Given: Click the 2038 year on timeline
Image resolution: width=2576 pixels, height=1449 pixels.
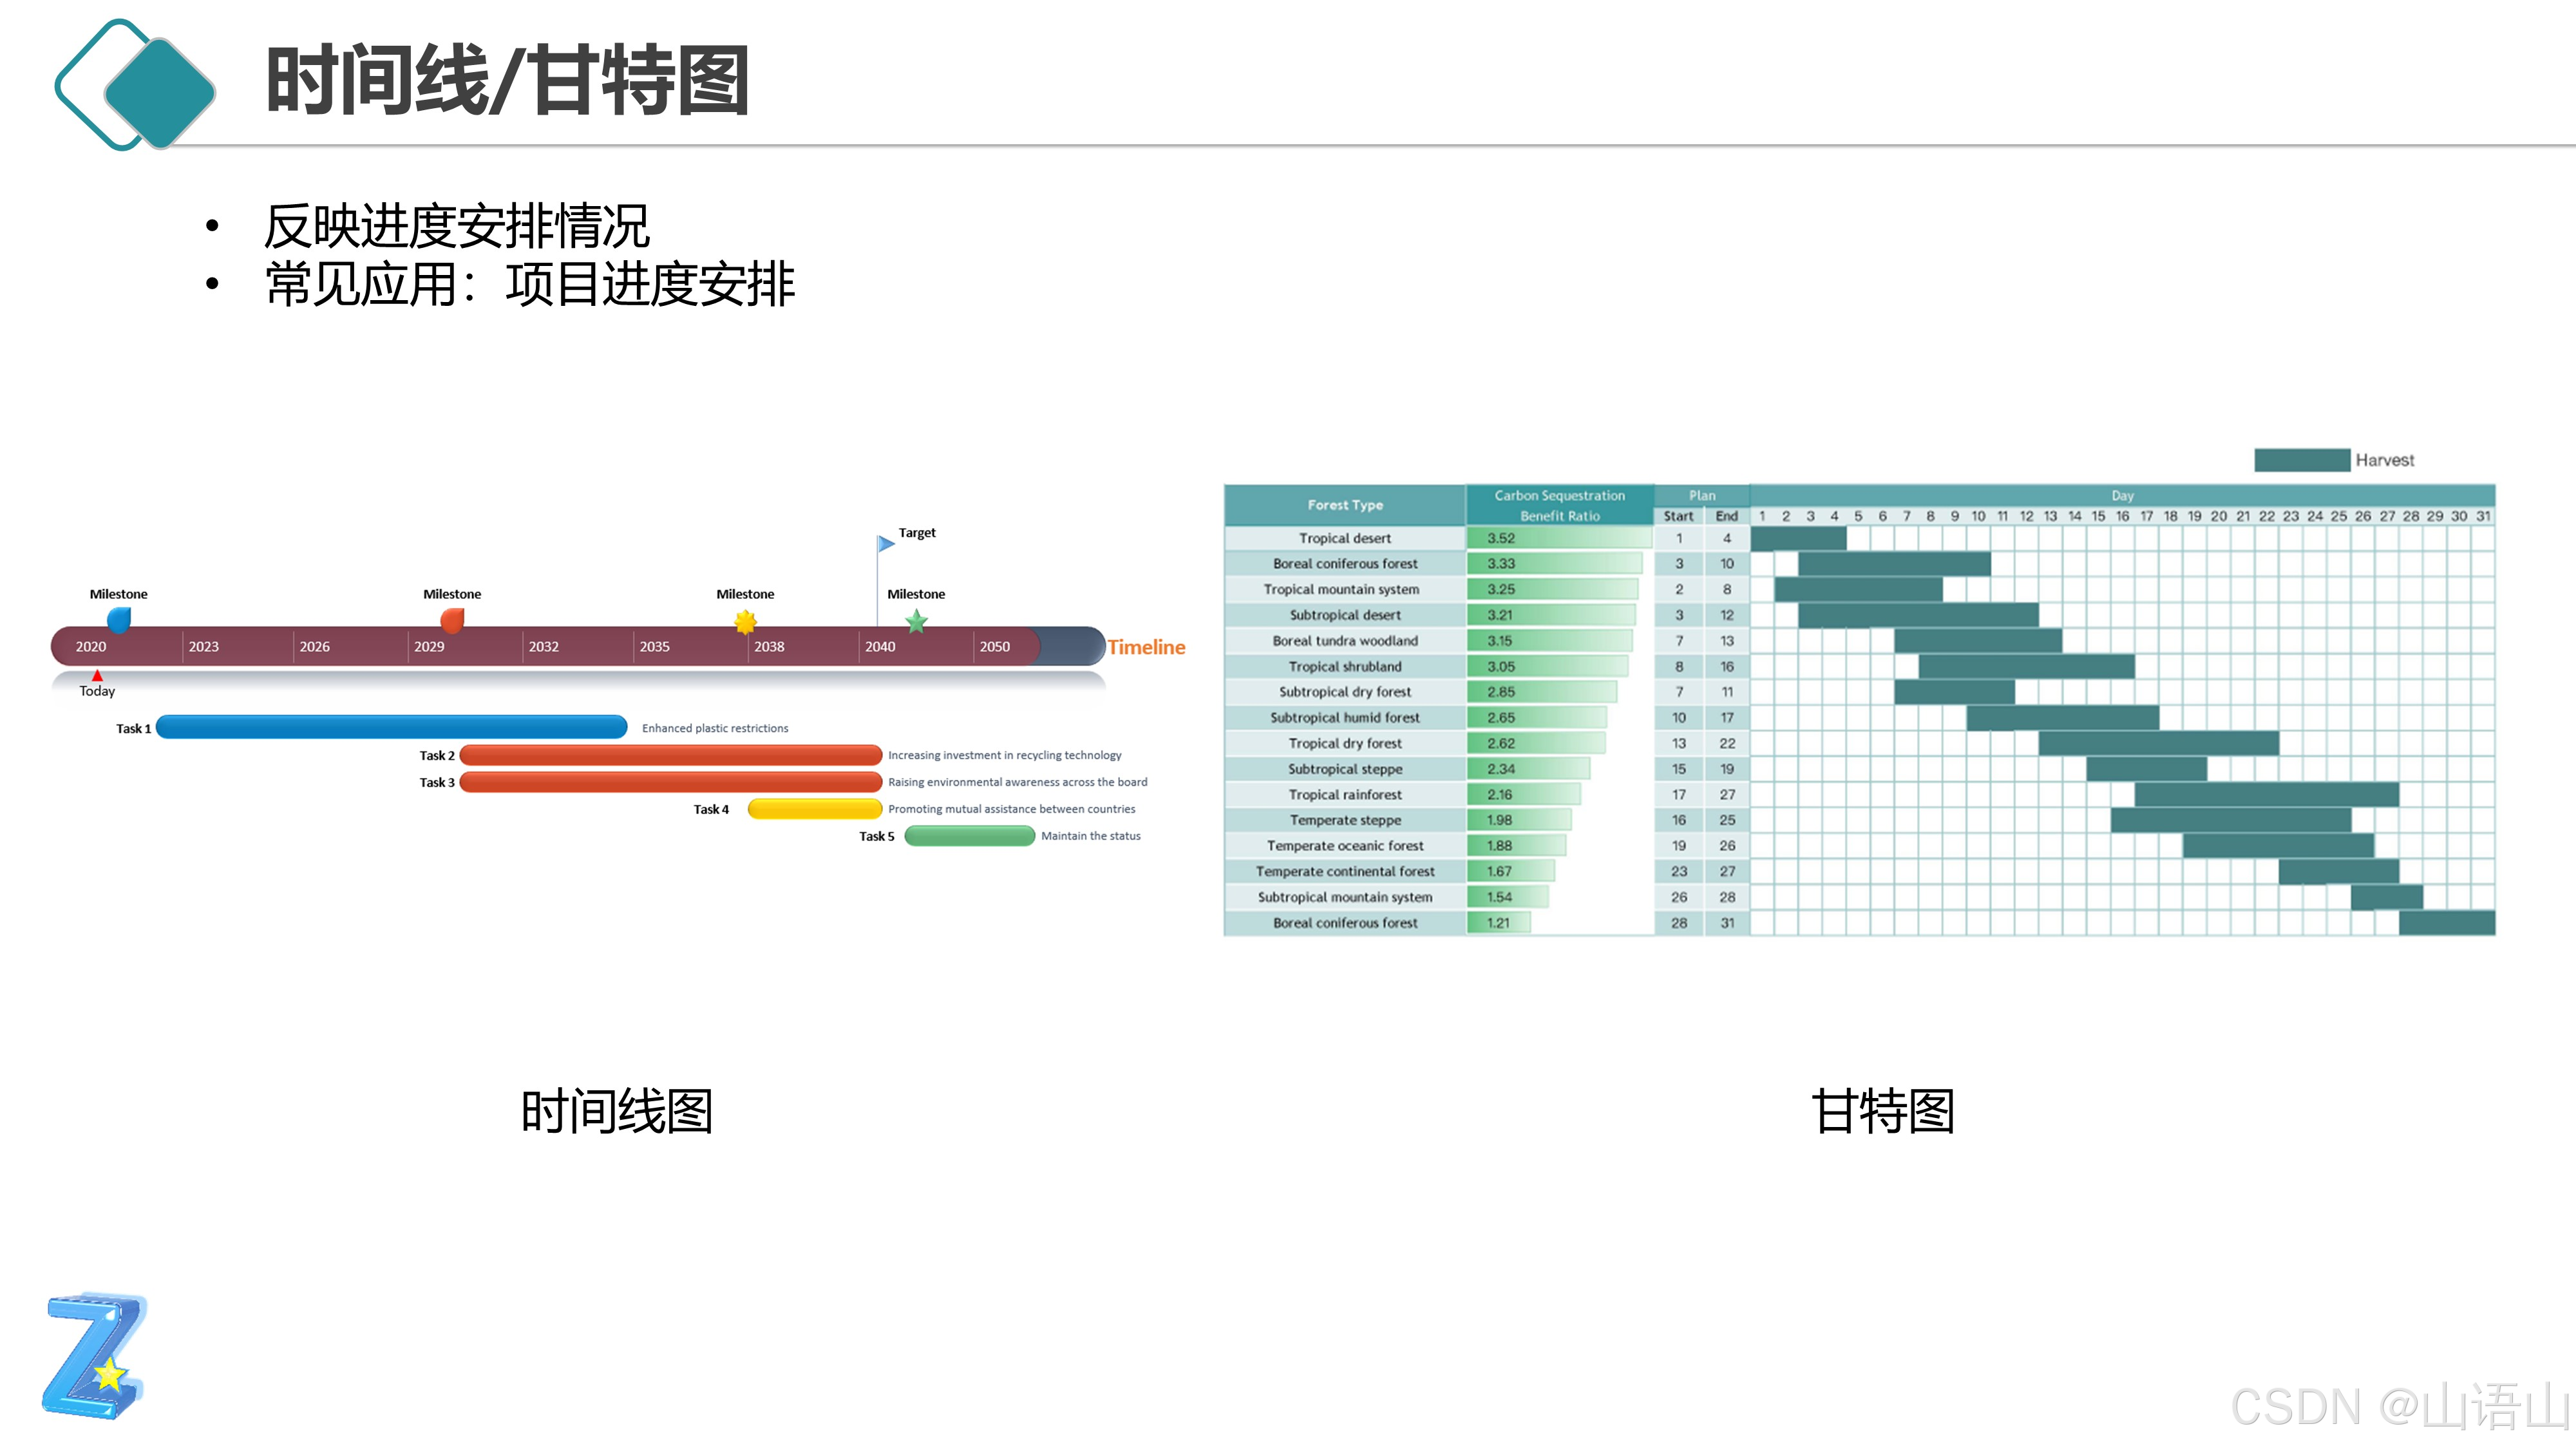Looking at the screenshot, I should coord(769,646).
